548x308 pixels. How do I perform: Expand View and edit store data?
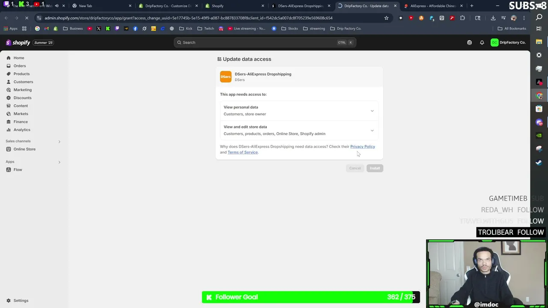point(299,130)
